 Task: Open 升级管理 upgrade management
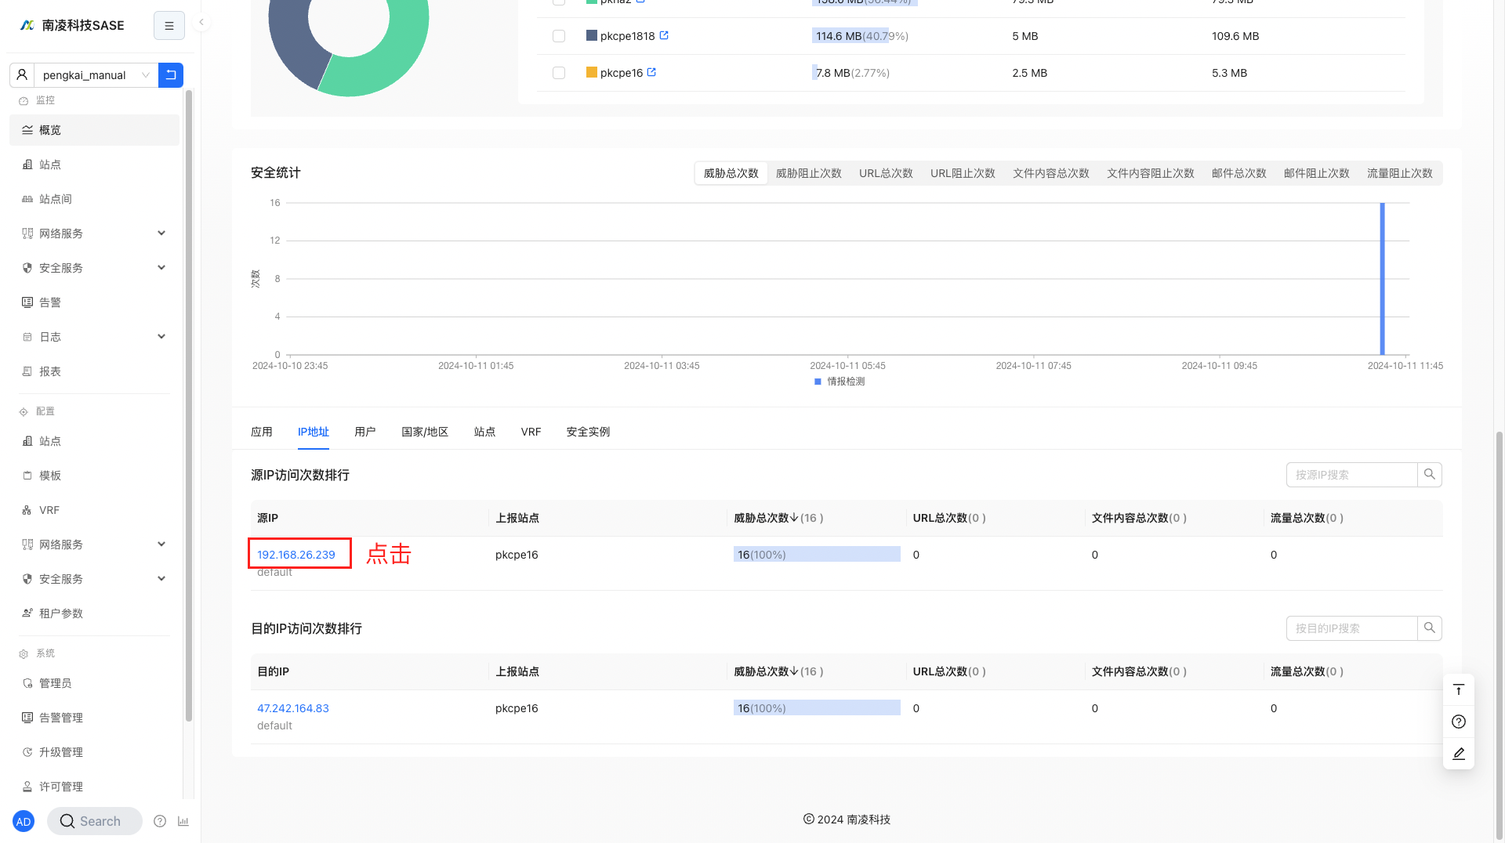point(94,752)
